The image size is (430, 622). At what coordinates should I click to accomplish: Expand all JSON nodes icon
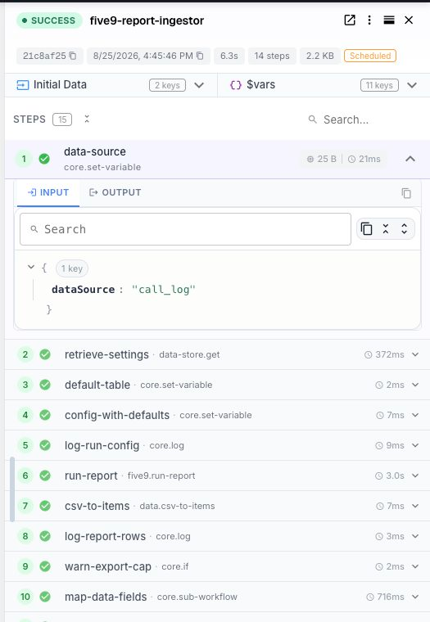coord(404,229)
